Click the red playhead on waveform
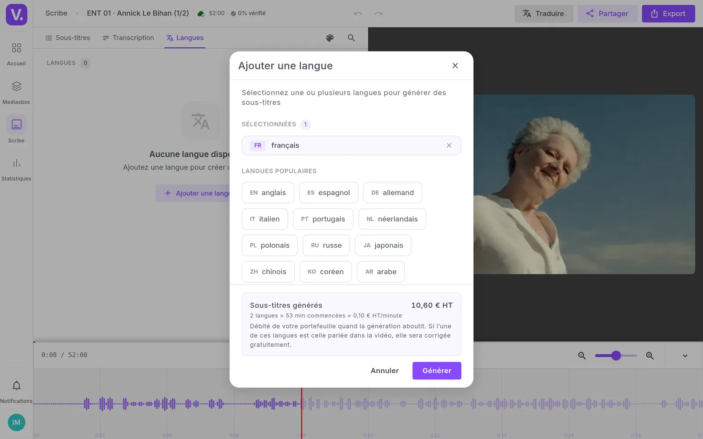This screenshot has height=439, width=703. tap(301, 413)
